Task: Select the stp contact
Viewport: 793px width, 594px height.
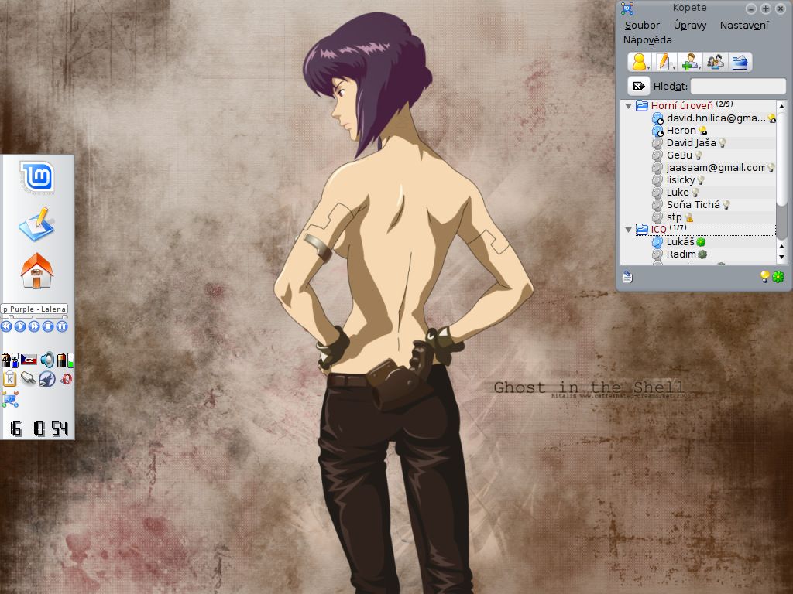Action: click(713, 217)
